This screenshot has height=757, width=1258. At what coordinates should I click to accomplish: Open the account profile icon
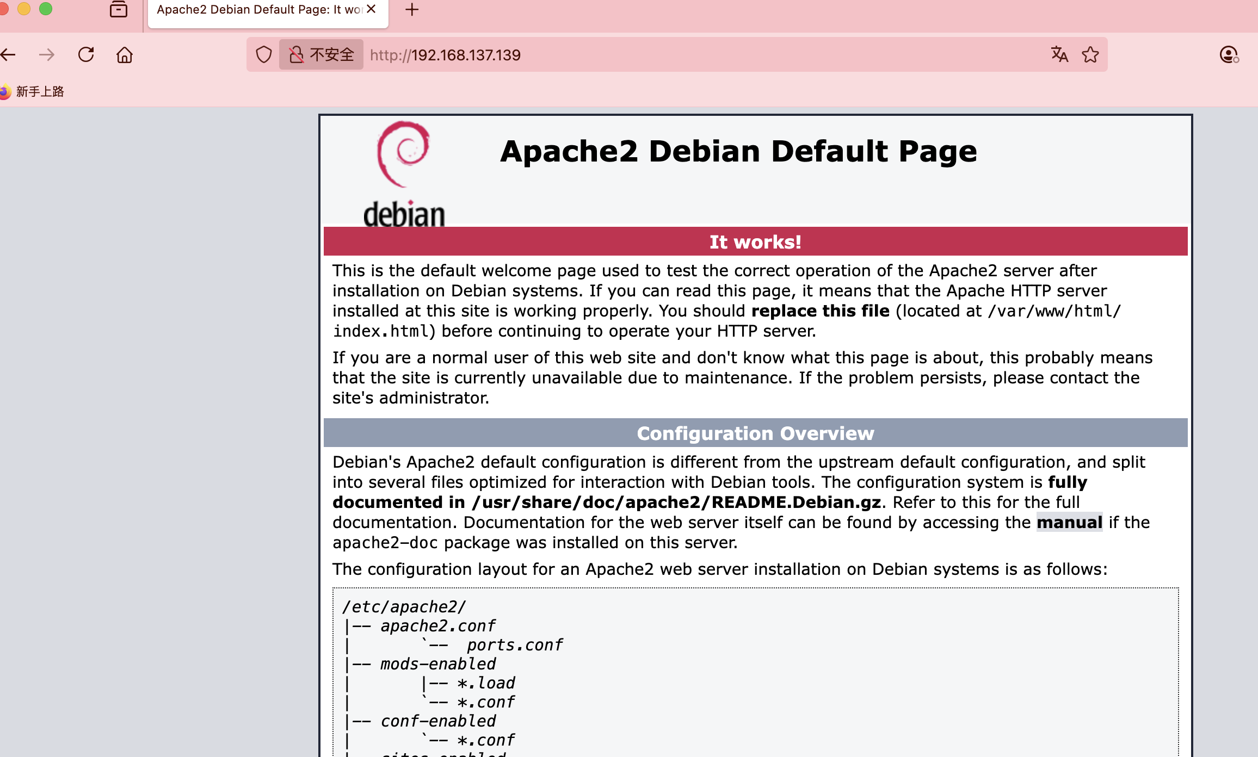click(1229, 55)
